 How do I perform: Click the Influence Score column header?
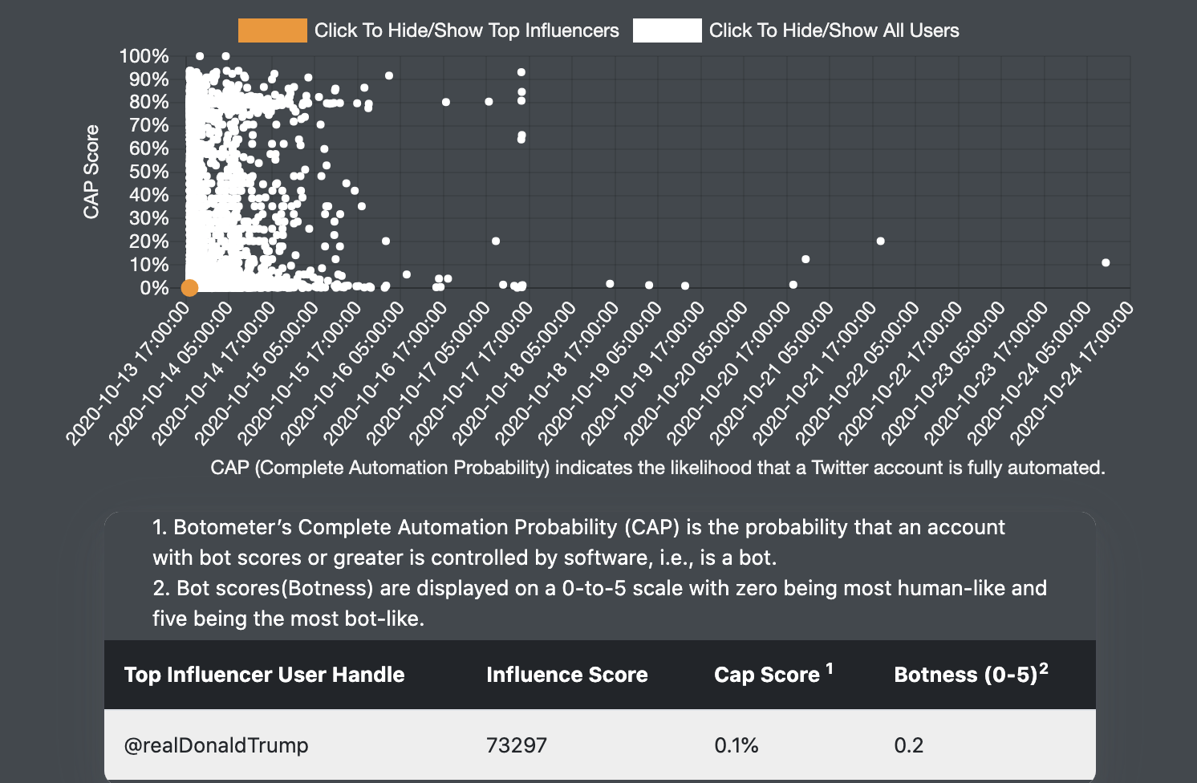pyautogui.click(x=566, y=675)
